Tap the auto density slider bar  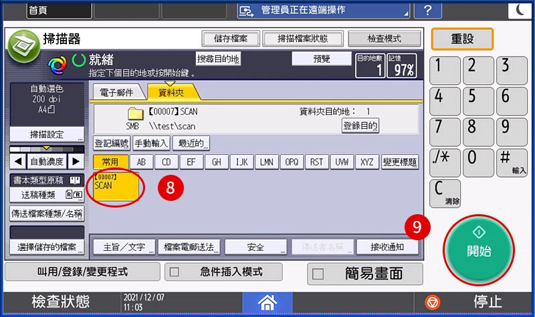47,149
